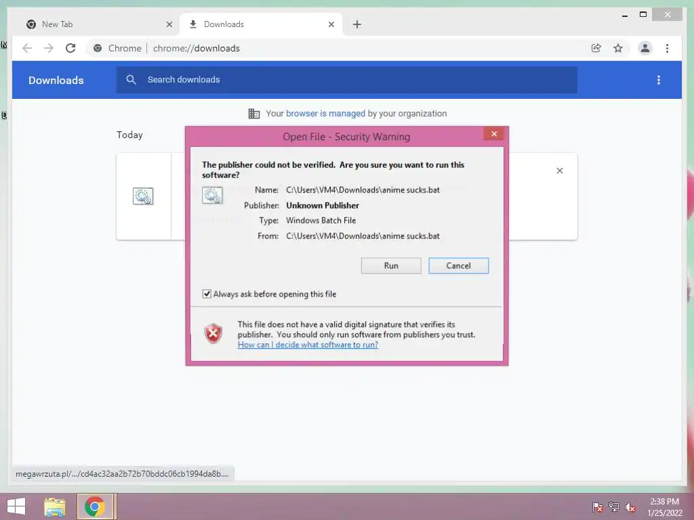Image resolution: width=694 pixels, height=520 pixels.
Task: Open a new browser tab with plus
Action: pyautogui.click(x=357, y=25)
